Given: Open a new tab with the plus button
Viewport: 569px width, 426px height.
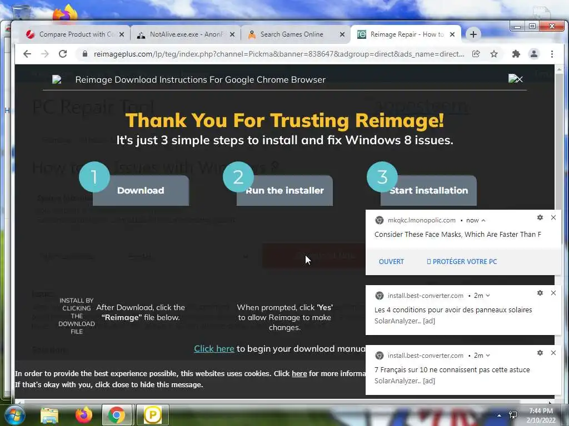Looking at the screenshot, I should [x=473, y=34].
